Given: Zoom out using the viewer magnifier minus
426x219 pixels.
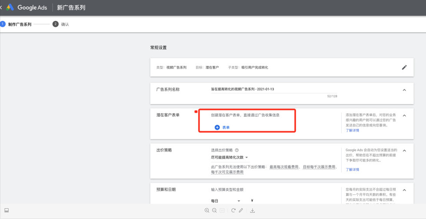Looking at the screenshot, I should (x=214, y=210).
